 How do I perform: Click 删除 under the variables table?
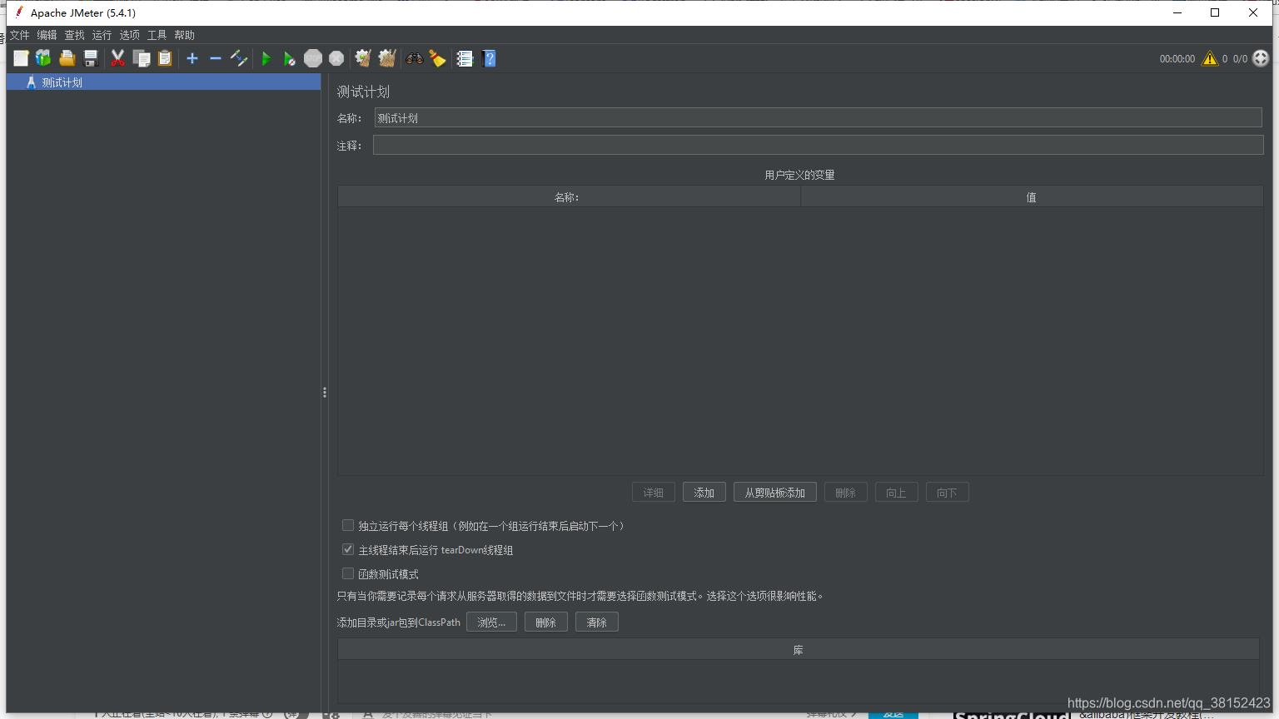pyautogui.click(x=846, y=493)
